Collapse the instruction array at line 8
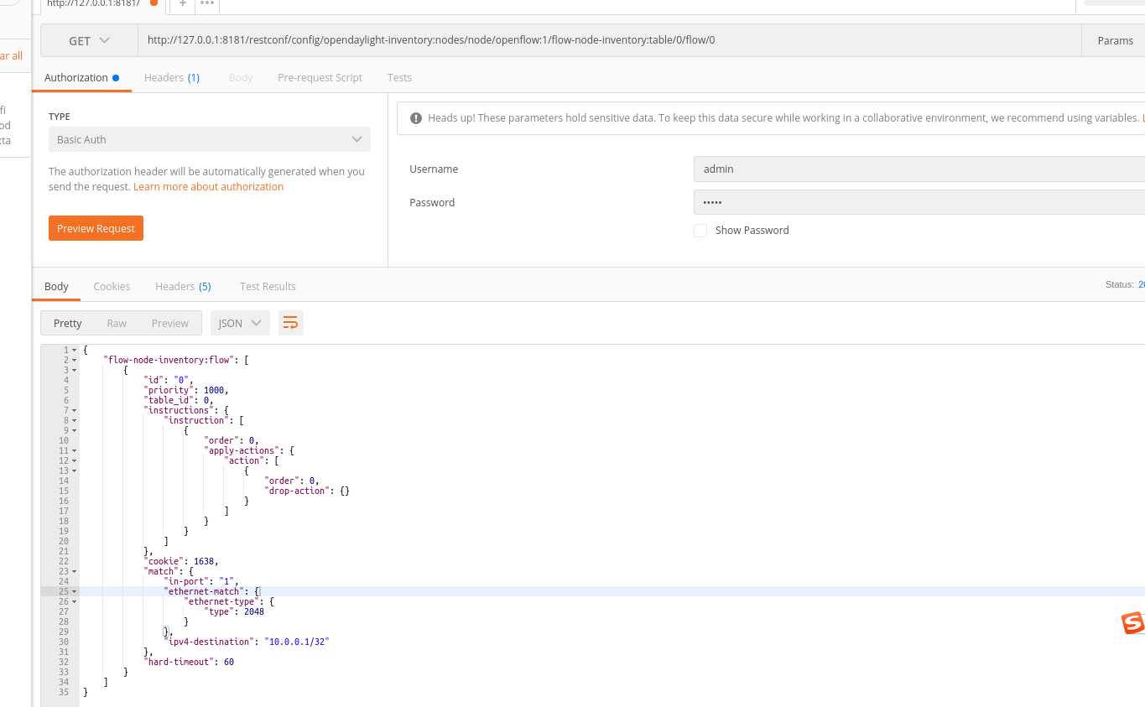Screen dimensions: 1145x707 tap(74, 420)
